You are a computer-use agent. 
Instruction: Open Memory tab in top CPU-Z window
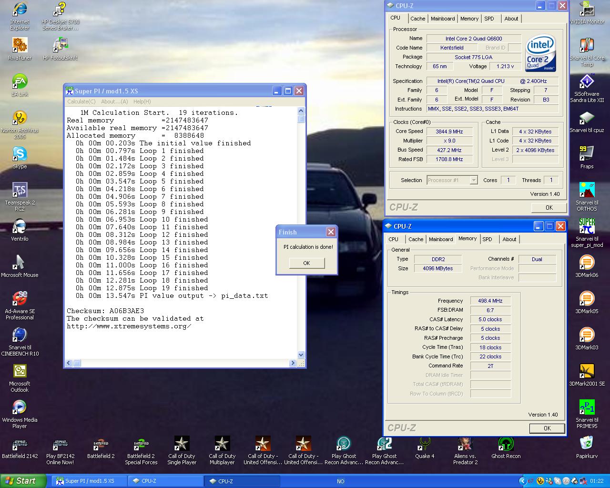(x=469, y=19)
